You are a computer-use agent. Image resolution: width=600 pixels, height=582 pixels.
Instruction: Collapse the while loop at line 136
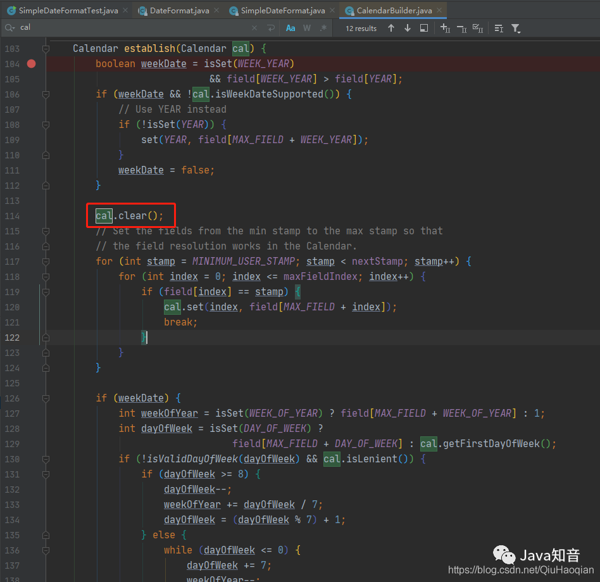point(46,550)
